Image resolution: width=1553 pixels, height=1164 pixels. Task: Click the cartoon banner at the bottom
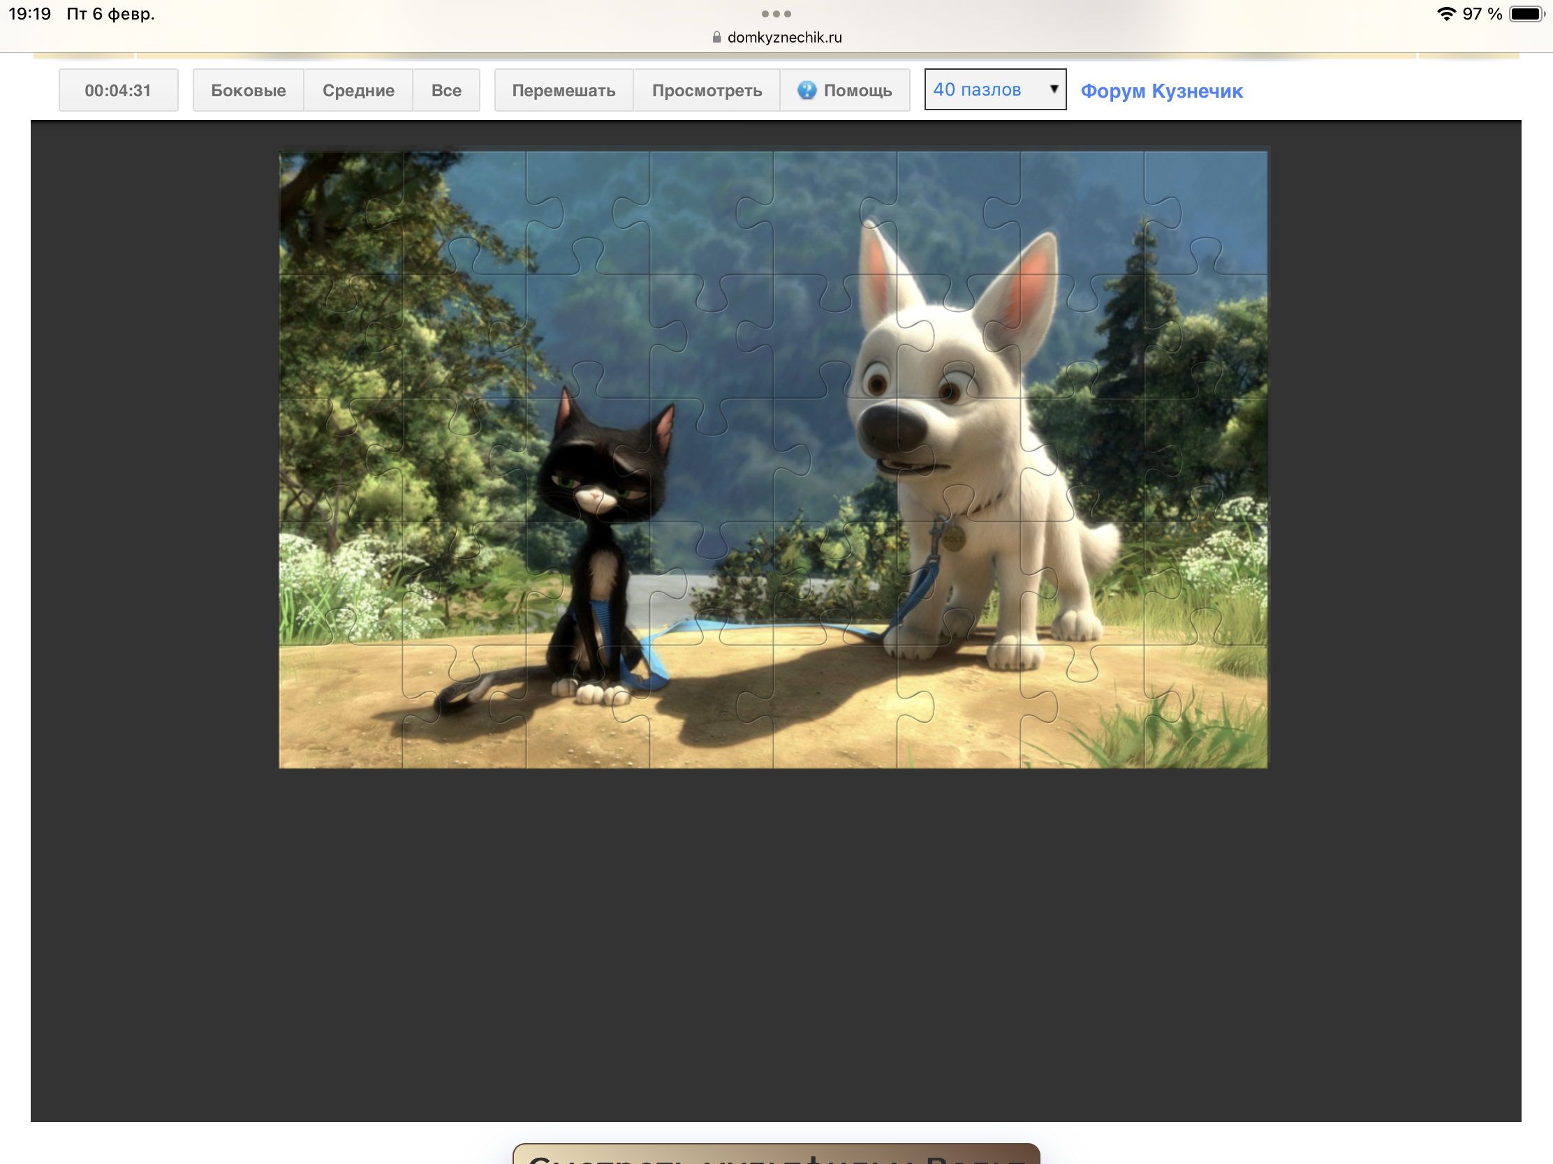[776, 1154]
